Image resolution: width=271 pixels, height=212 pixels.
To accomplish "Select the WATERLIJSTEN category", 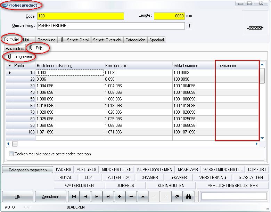I will tap(79, 185).
